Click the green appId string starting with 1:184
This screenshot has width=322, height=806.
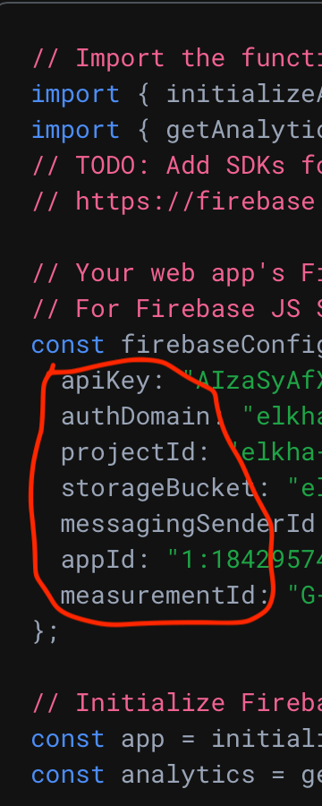tap(244, 561)
